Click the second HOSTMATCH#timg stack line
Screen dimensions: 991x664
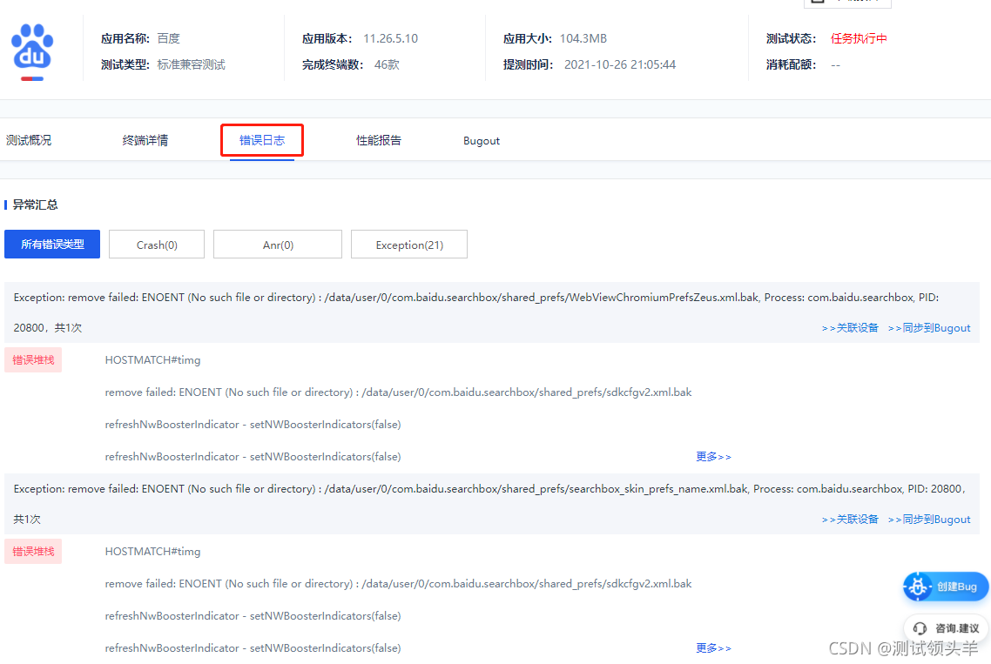(x=152, y=552)
